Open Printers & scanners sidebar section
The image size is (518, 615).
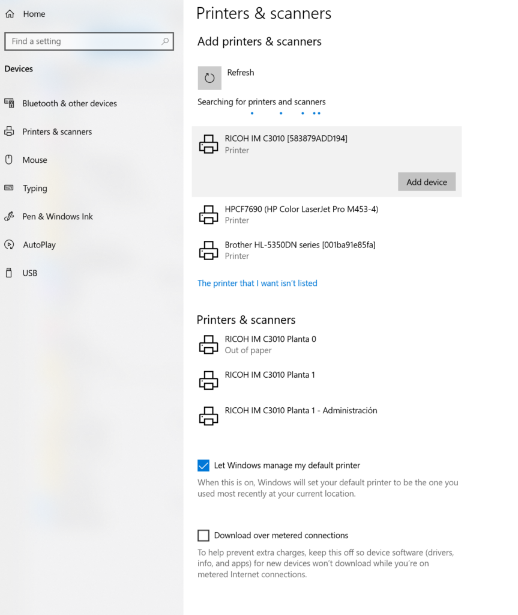point(57,132)
